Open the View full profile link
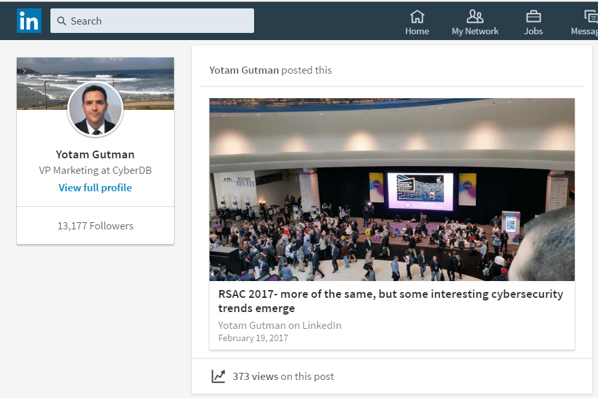The width and height of the screenshot is (598, 398). click(x=95, y=188)
